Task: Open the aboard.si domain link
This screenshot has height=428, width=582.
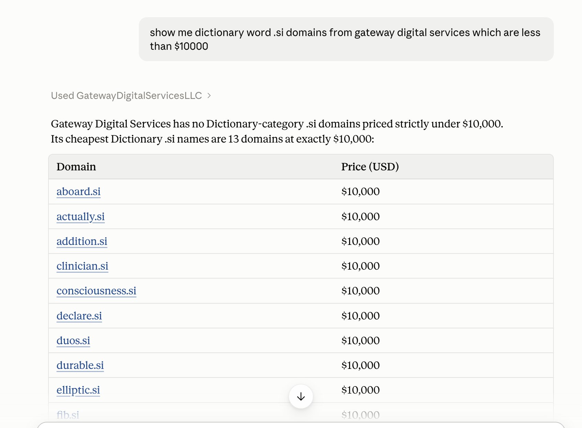Action: point(78,191)
